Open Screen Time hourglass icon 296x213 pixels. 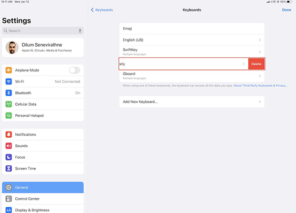coord(9,168)
